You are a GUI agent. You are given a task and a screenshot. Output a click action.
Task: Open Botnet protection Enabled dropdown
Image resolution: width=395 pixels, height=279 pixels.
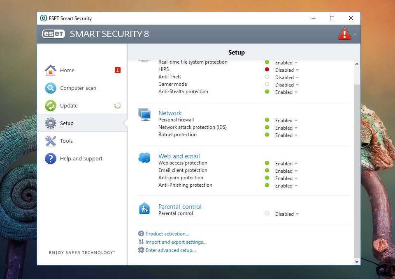286,135
